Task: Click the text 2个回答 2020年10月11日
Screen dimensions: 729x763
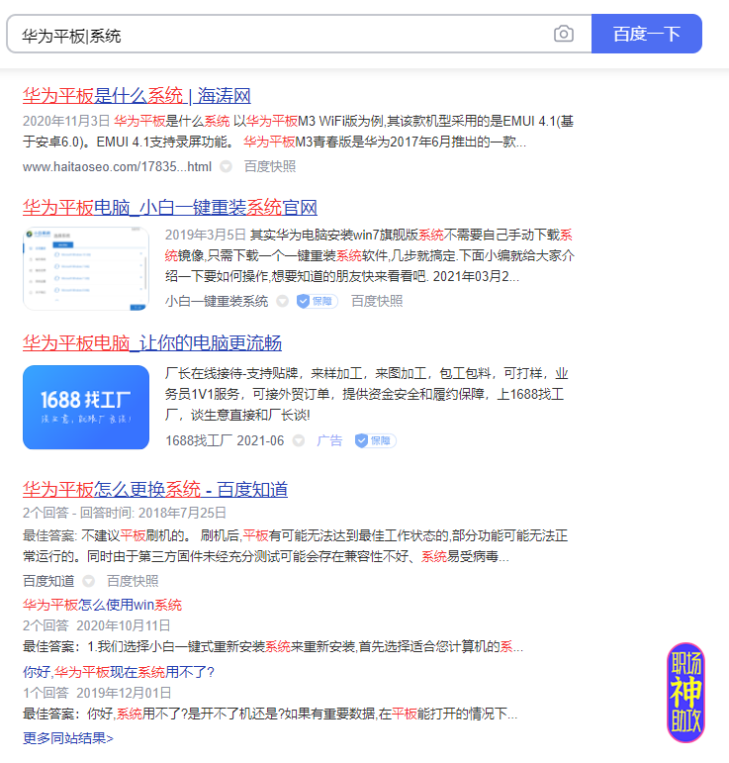Action: (96, 625)
